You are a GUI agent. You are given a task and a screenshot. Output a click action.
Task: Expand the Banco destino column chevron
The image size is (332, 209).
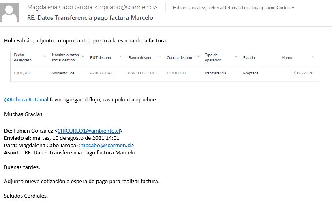(x=159, y=57)
